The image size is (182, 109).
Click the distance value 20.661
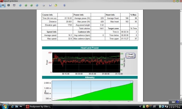pos(69,22)
